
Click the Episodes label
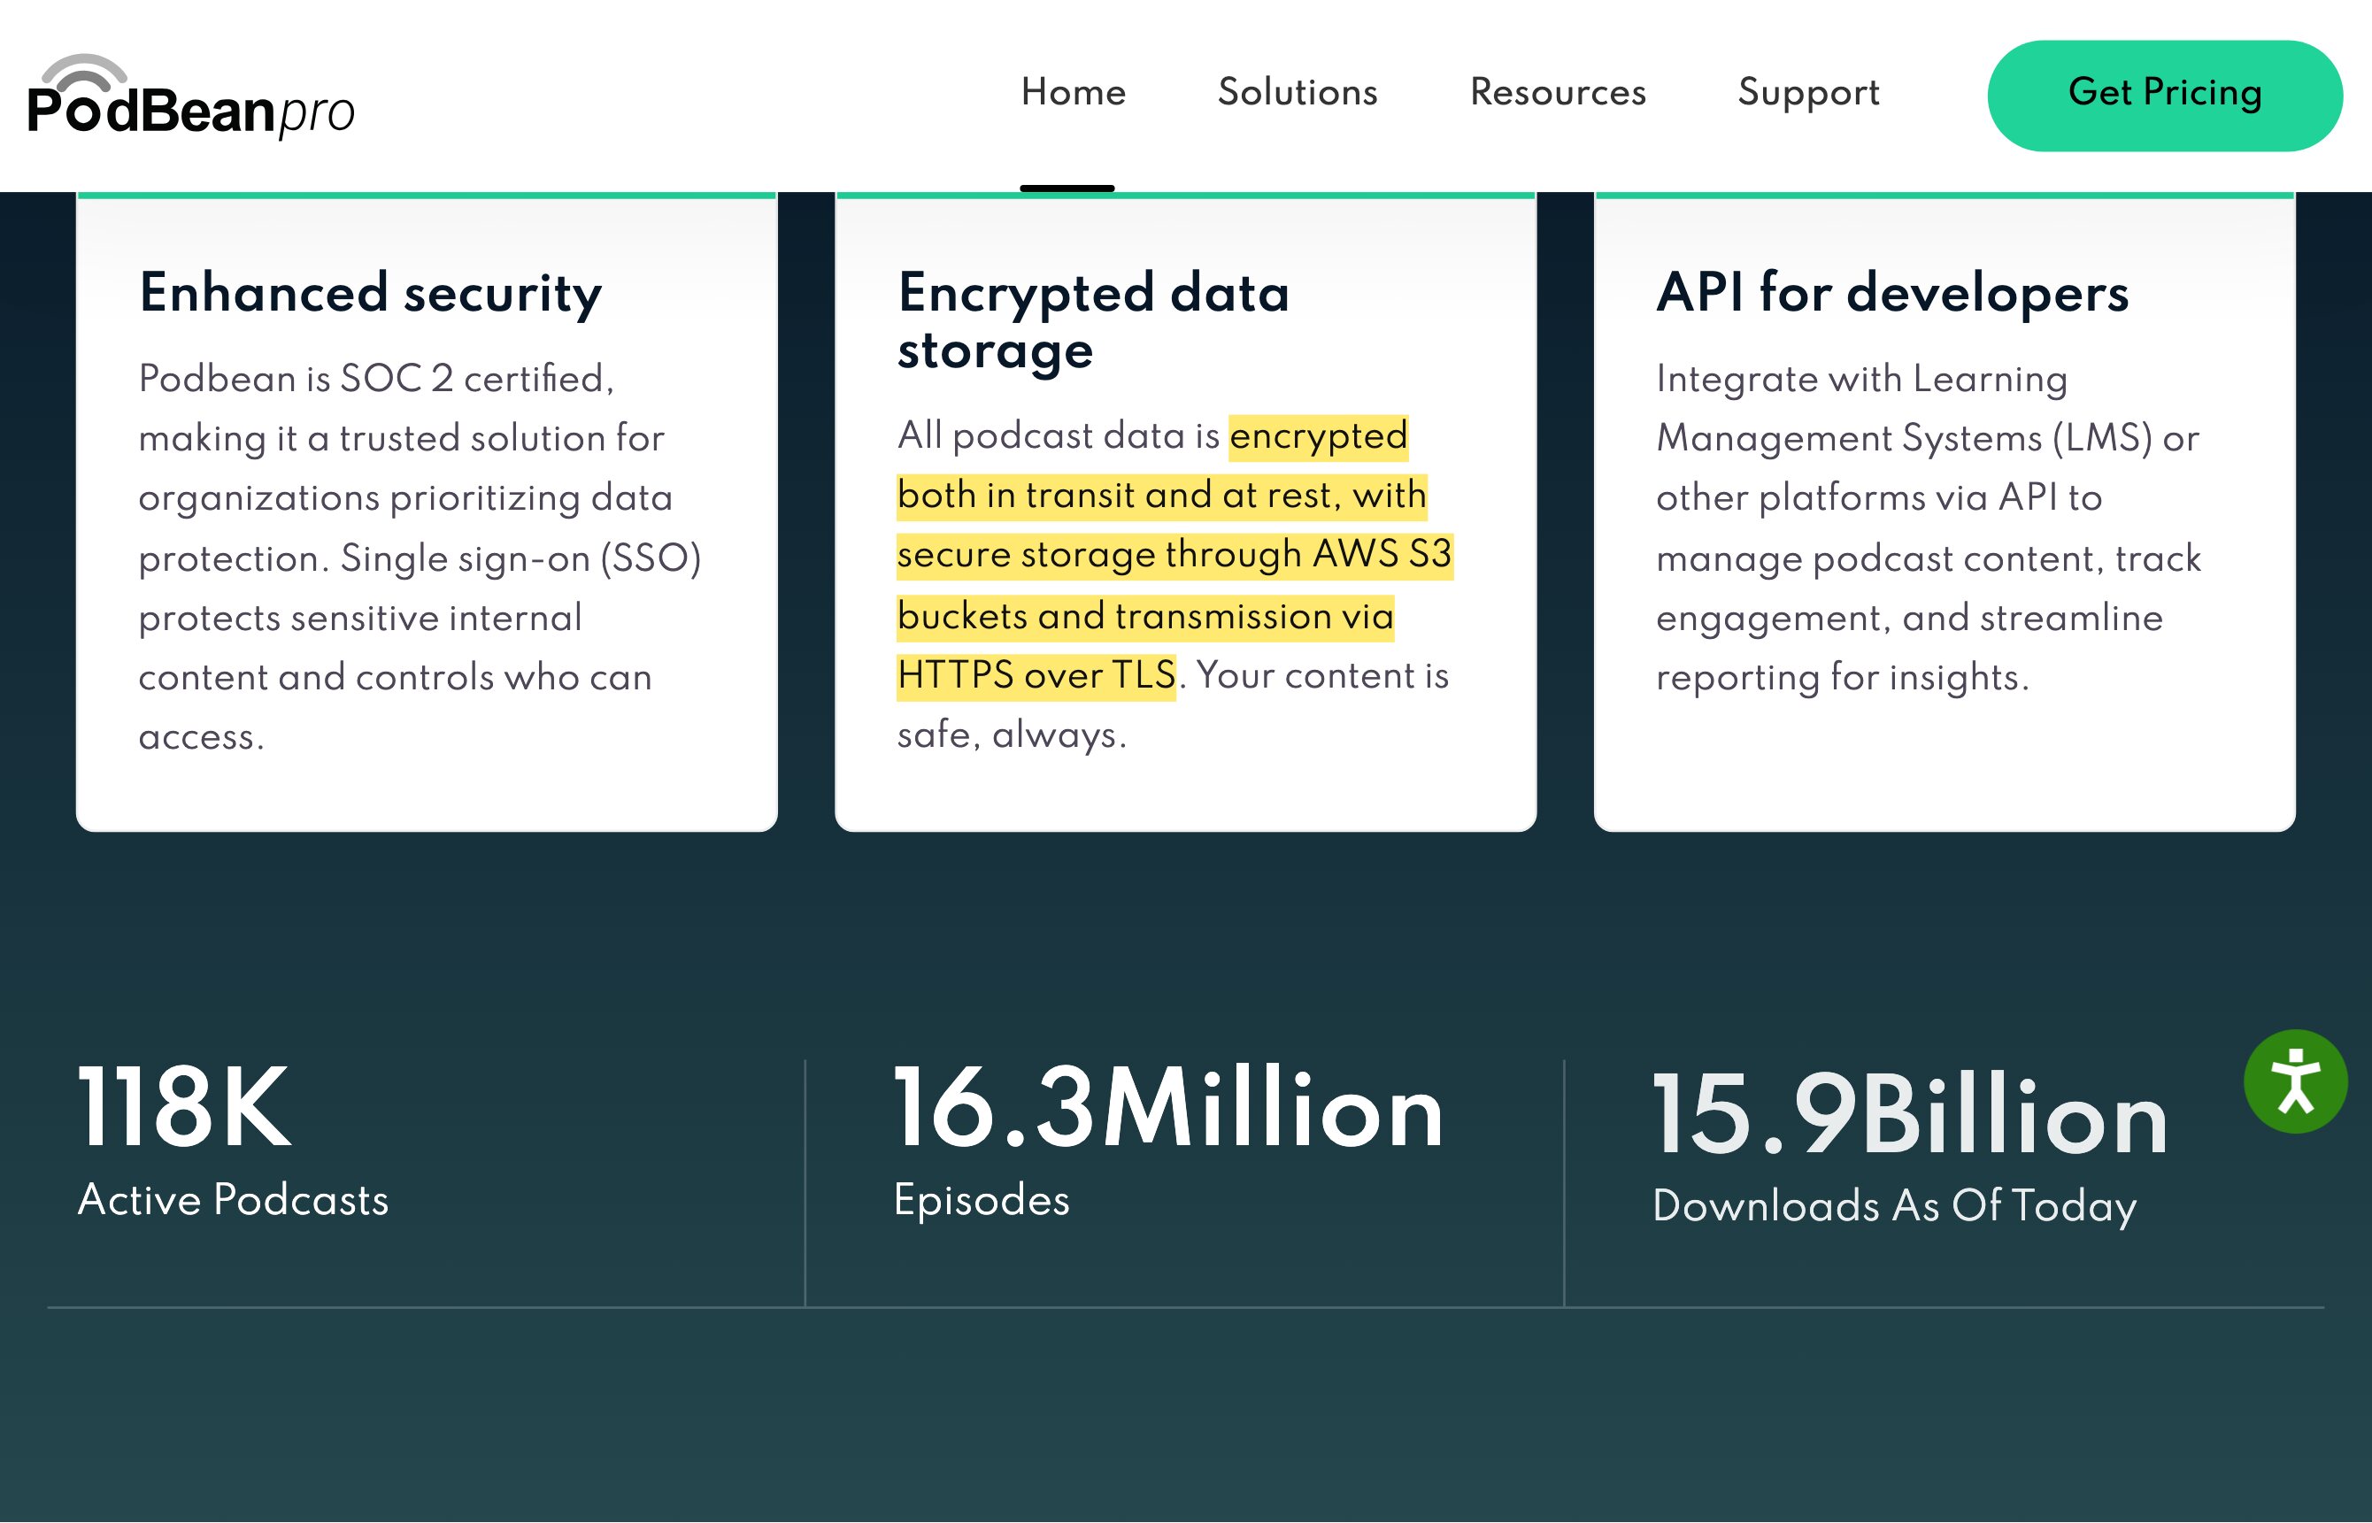coord(982,1201)
